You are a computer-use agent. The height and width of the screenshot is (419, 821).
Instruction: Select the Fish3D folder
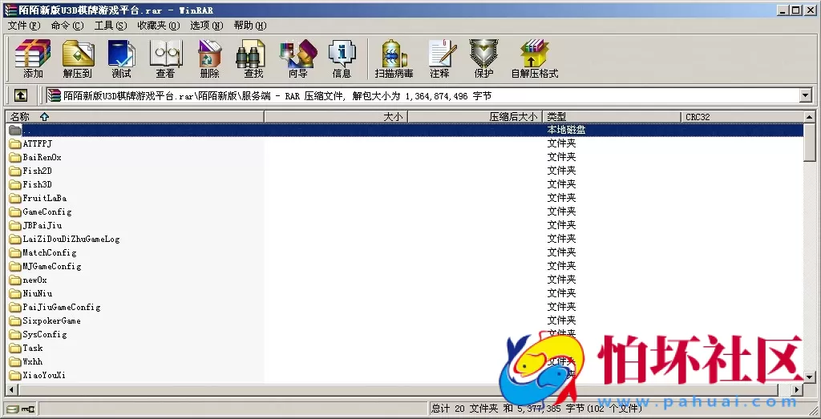[37, 184]
